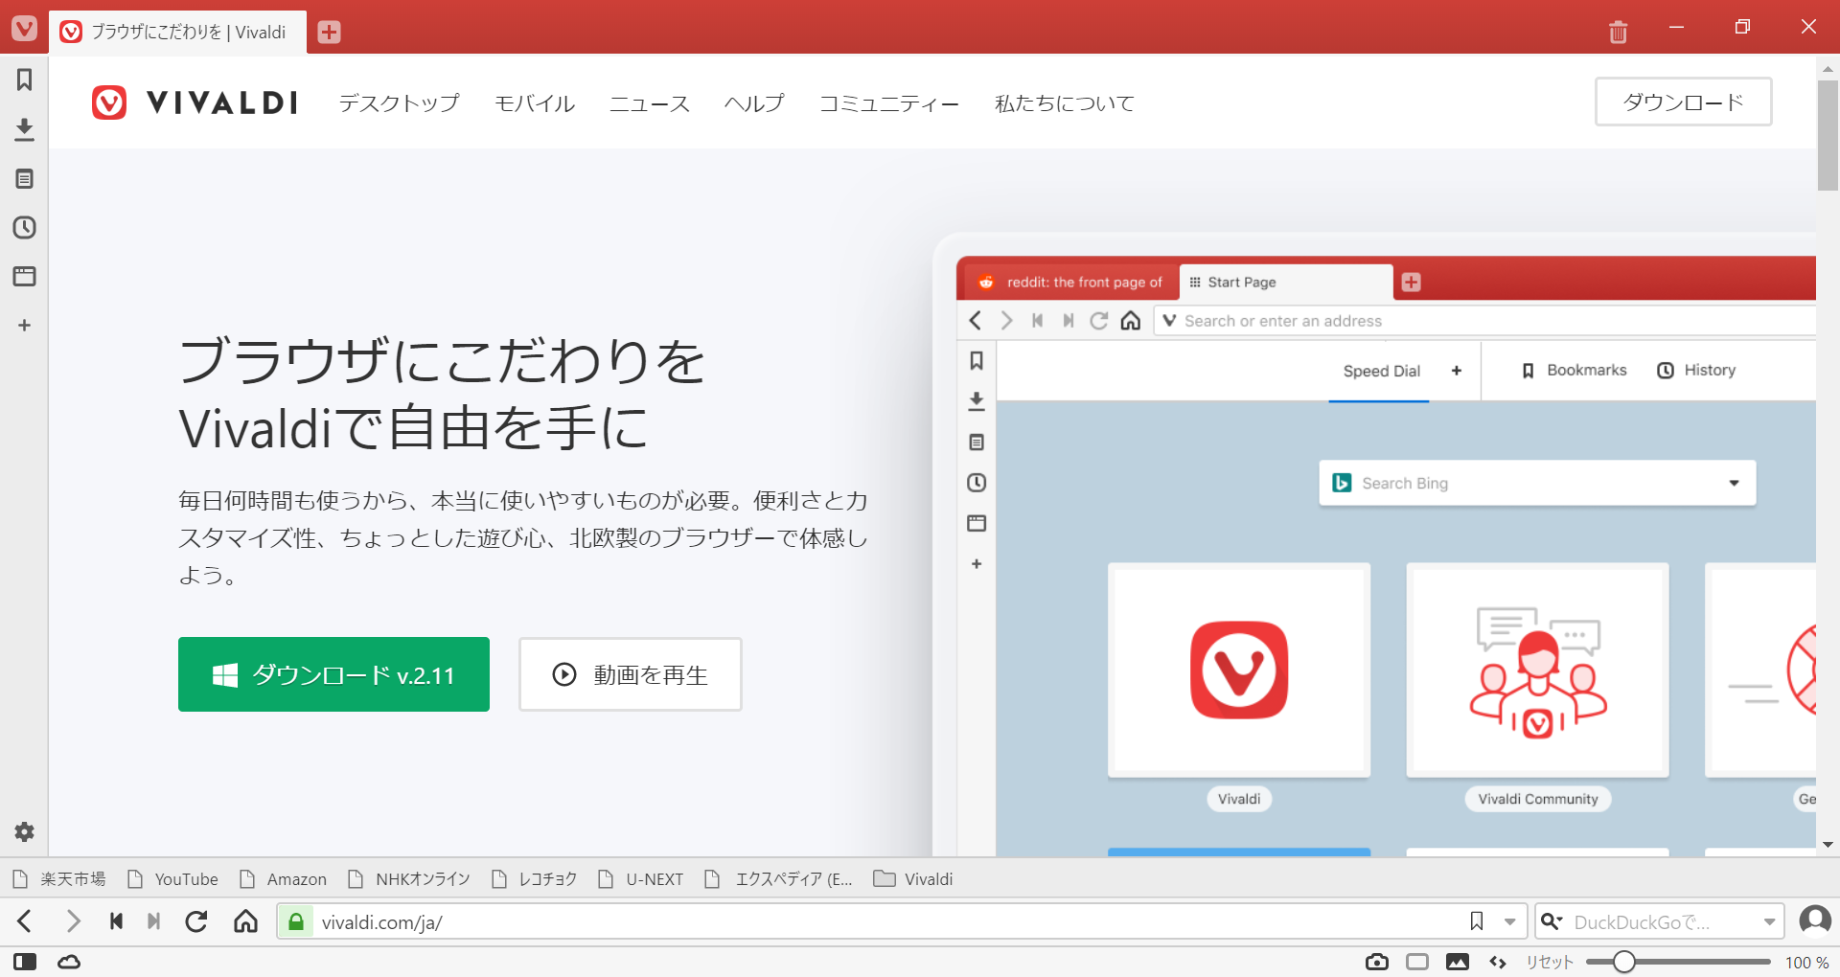
Task: Add a web panel with plus icon
Action: click(24, 326)
